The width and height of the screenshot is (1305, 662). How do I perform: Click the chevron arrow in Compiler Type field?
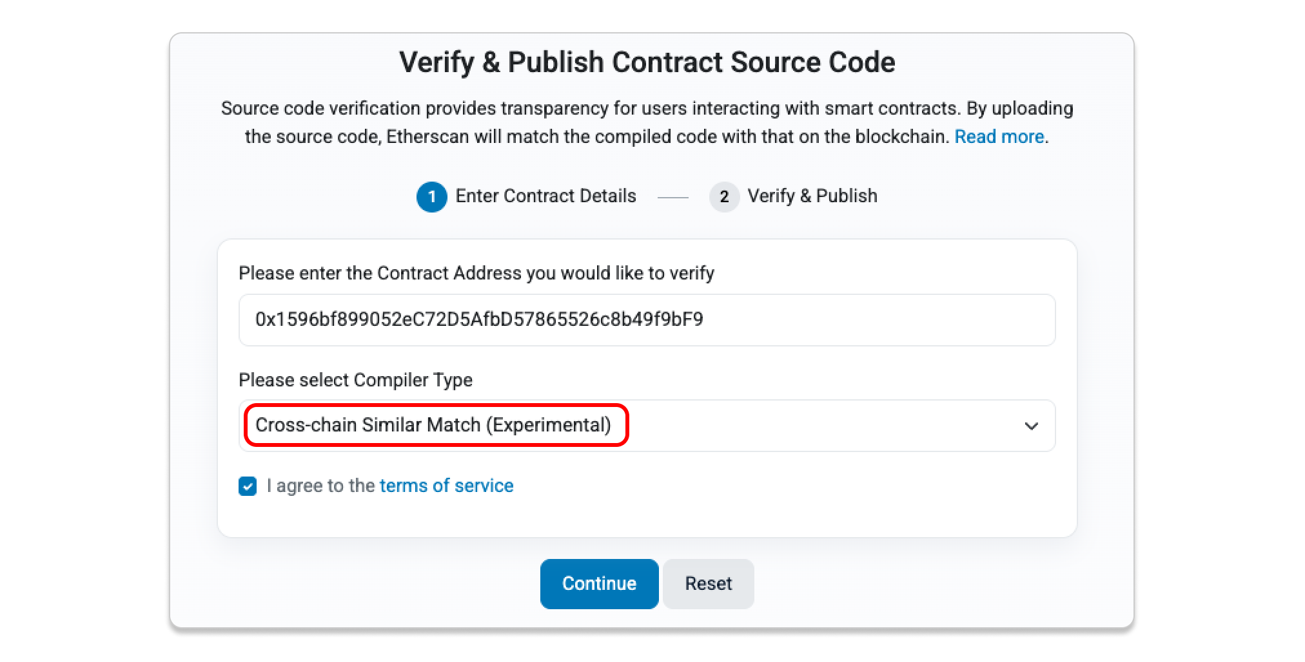(1031, 426)
